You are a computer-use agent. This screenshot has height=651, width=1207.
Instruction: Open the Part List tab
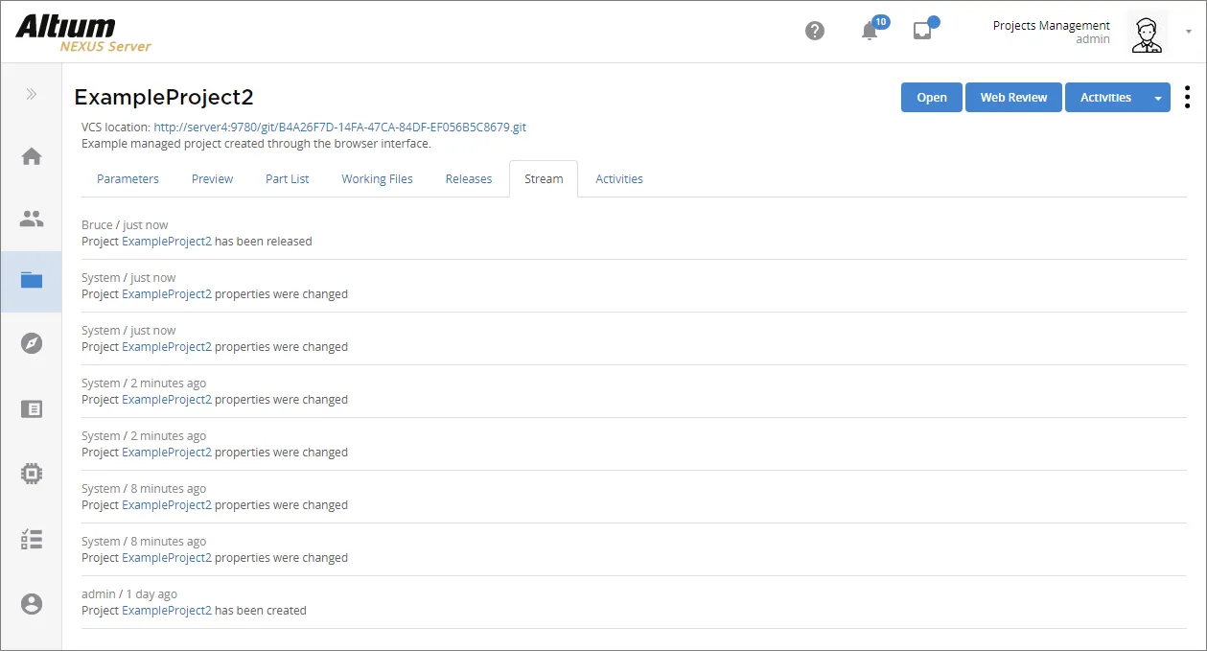pyautogui.click(x=288, y=179)
